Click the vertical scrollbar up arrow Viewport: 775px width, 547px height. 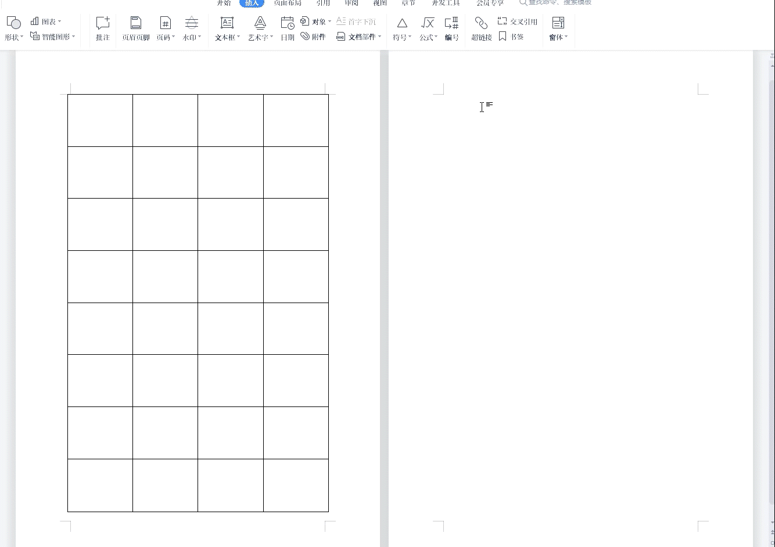click(x=772, y=56)
